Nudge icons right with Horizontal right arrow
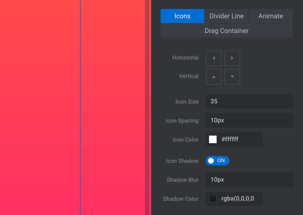Image resolution: width=303 pixels, height=215 pixels. [232, 58]
